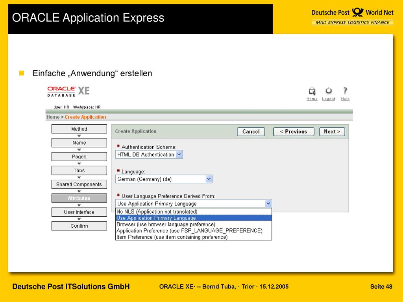Go to the Name wizard step
Image resolution: width=403 pixels, height=302 pixels.
click(x=79, y=143)
